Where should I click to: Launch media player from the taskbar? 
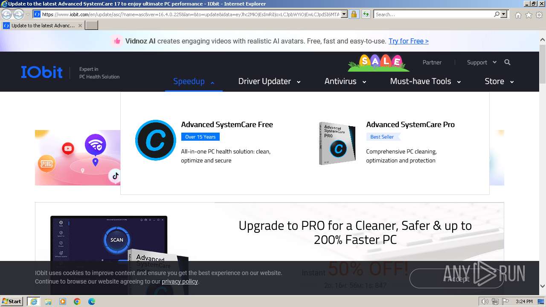pos(63,301)
